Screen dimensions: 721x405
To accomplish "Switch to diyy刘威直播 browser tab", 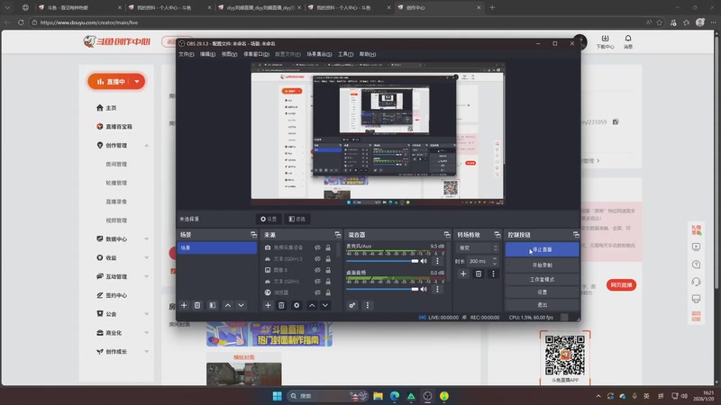I will pyautogui.click(x=260, y=7).
